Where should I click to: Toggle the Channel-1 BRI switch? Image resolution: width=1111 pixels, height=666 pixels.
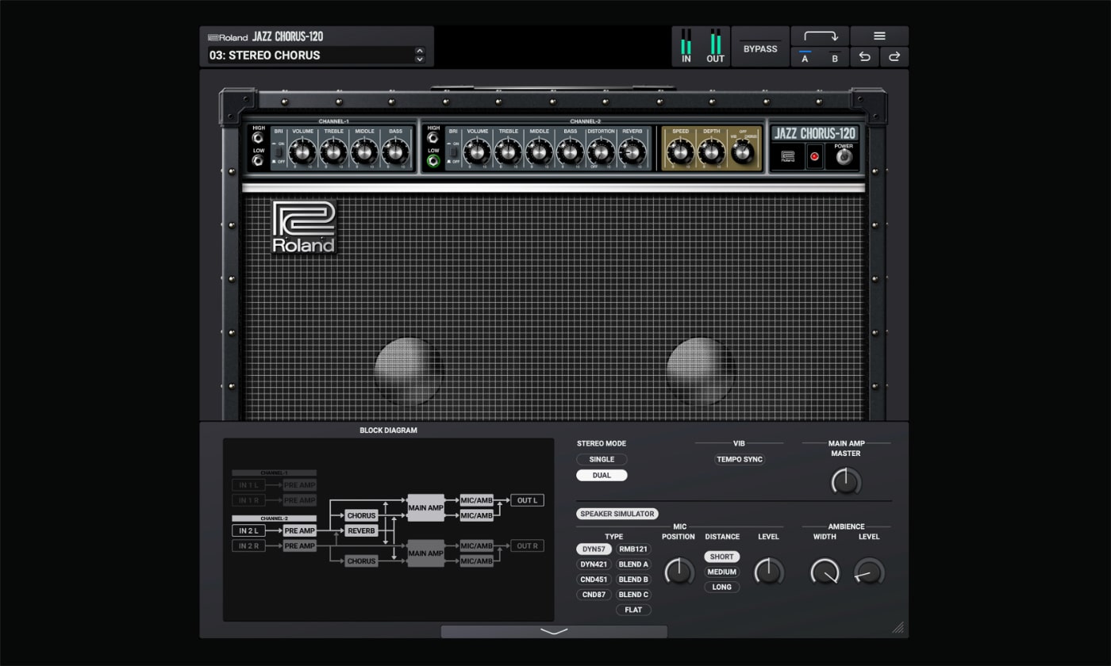click(x=279, y=151)
